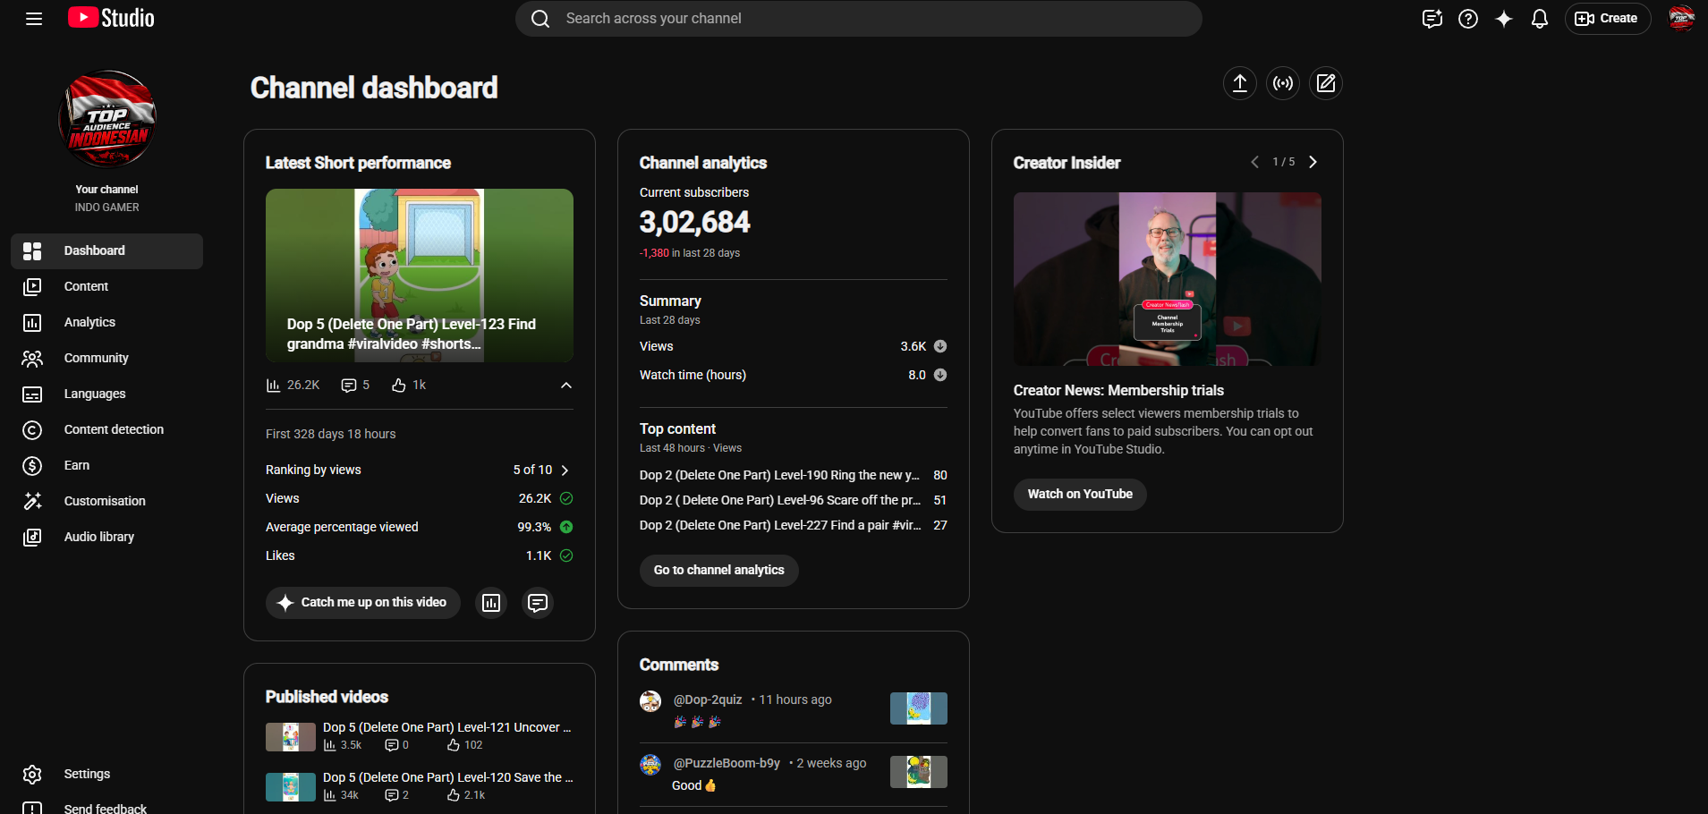Go to previous Creator Insider card
This screenshot has width=1708, height=814.
click(x=1254, y=162)
